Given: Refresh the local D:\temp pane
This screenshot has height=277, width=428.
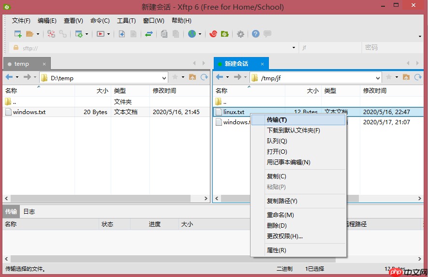Looking at the screenshot, I should [x=204, y=77].
